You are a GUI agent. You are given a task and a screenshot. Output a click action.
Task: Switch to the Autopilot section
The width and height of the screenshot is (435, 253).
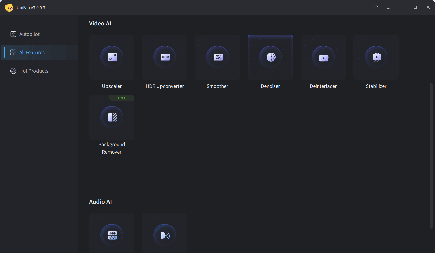pos(40,34)
